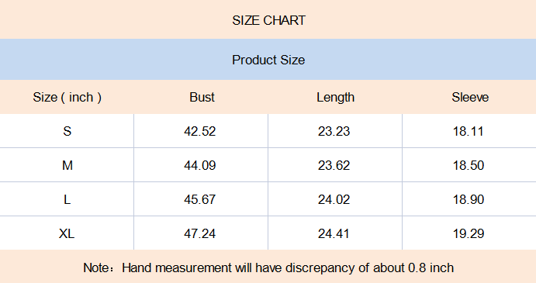The image size is (536, 283).
Task: Click bust value 47.24
Action: pyautogui.click(x=199, y=233)
